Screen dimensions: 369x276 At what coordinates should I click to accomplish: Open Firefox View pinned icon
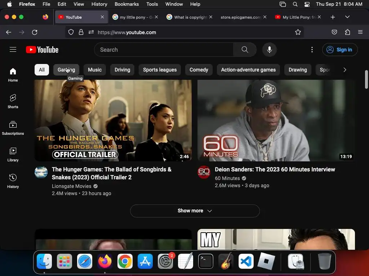pos(45,17)
